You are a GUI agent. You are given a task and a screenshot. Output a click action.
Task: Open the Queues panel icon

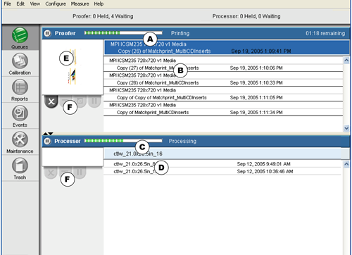point(20,35)
